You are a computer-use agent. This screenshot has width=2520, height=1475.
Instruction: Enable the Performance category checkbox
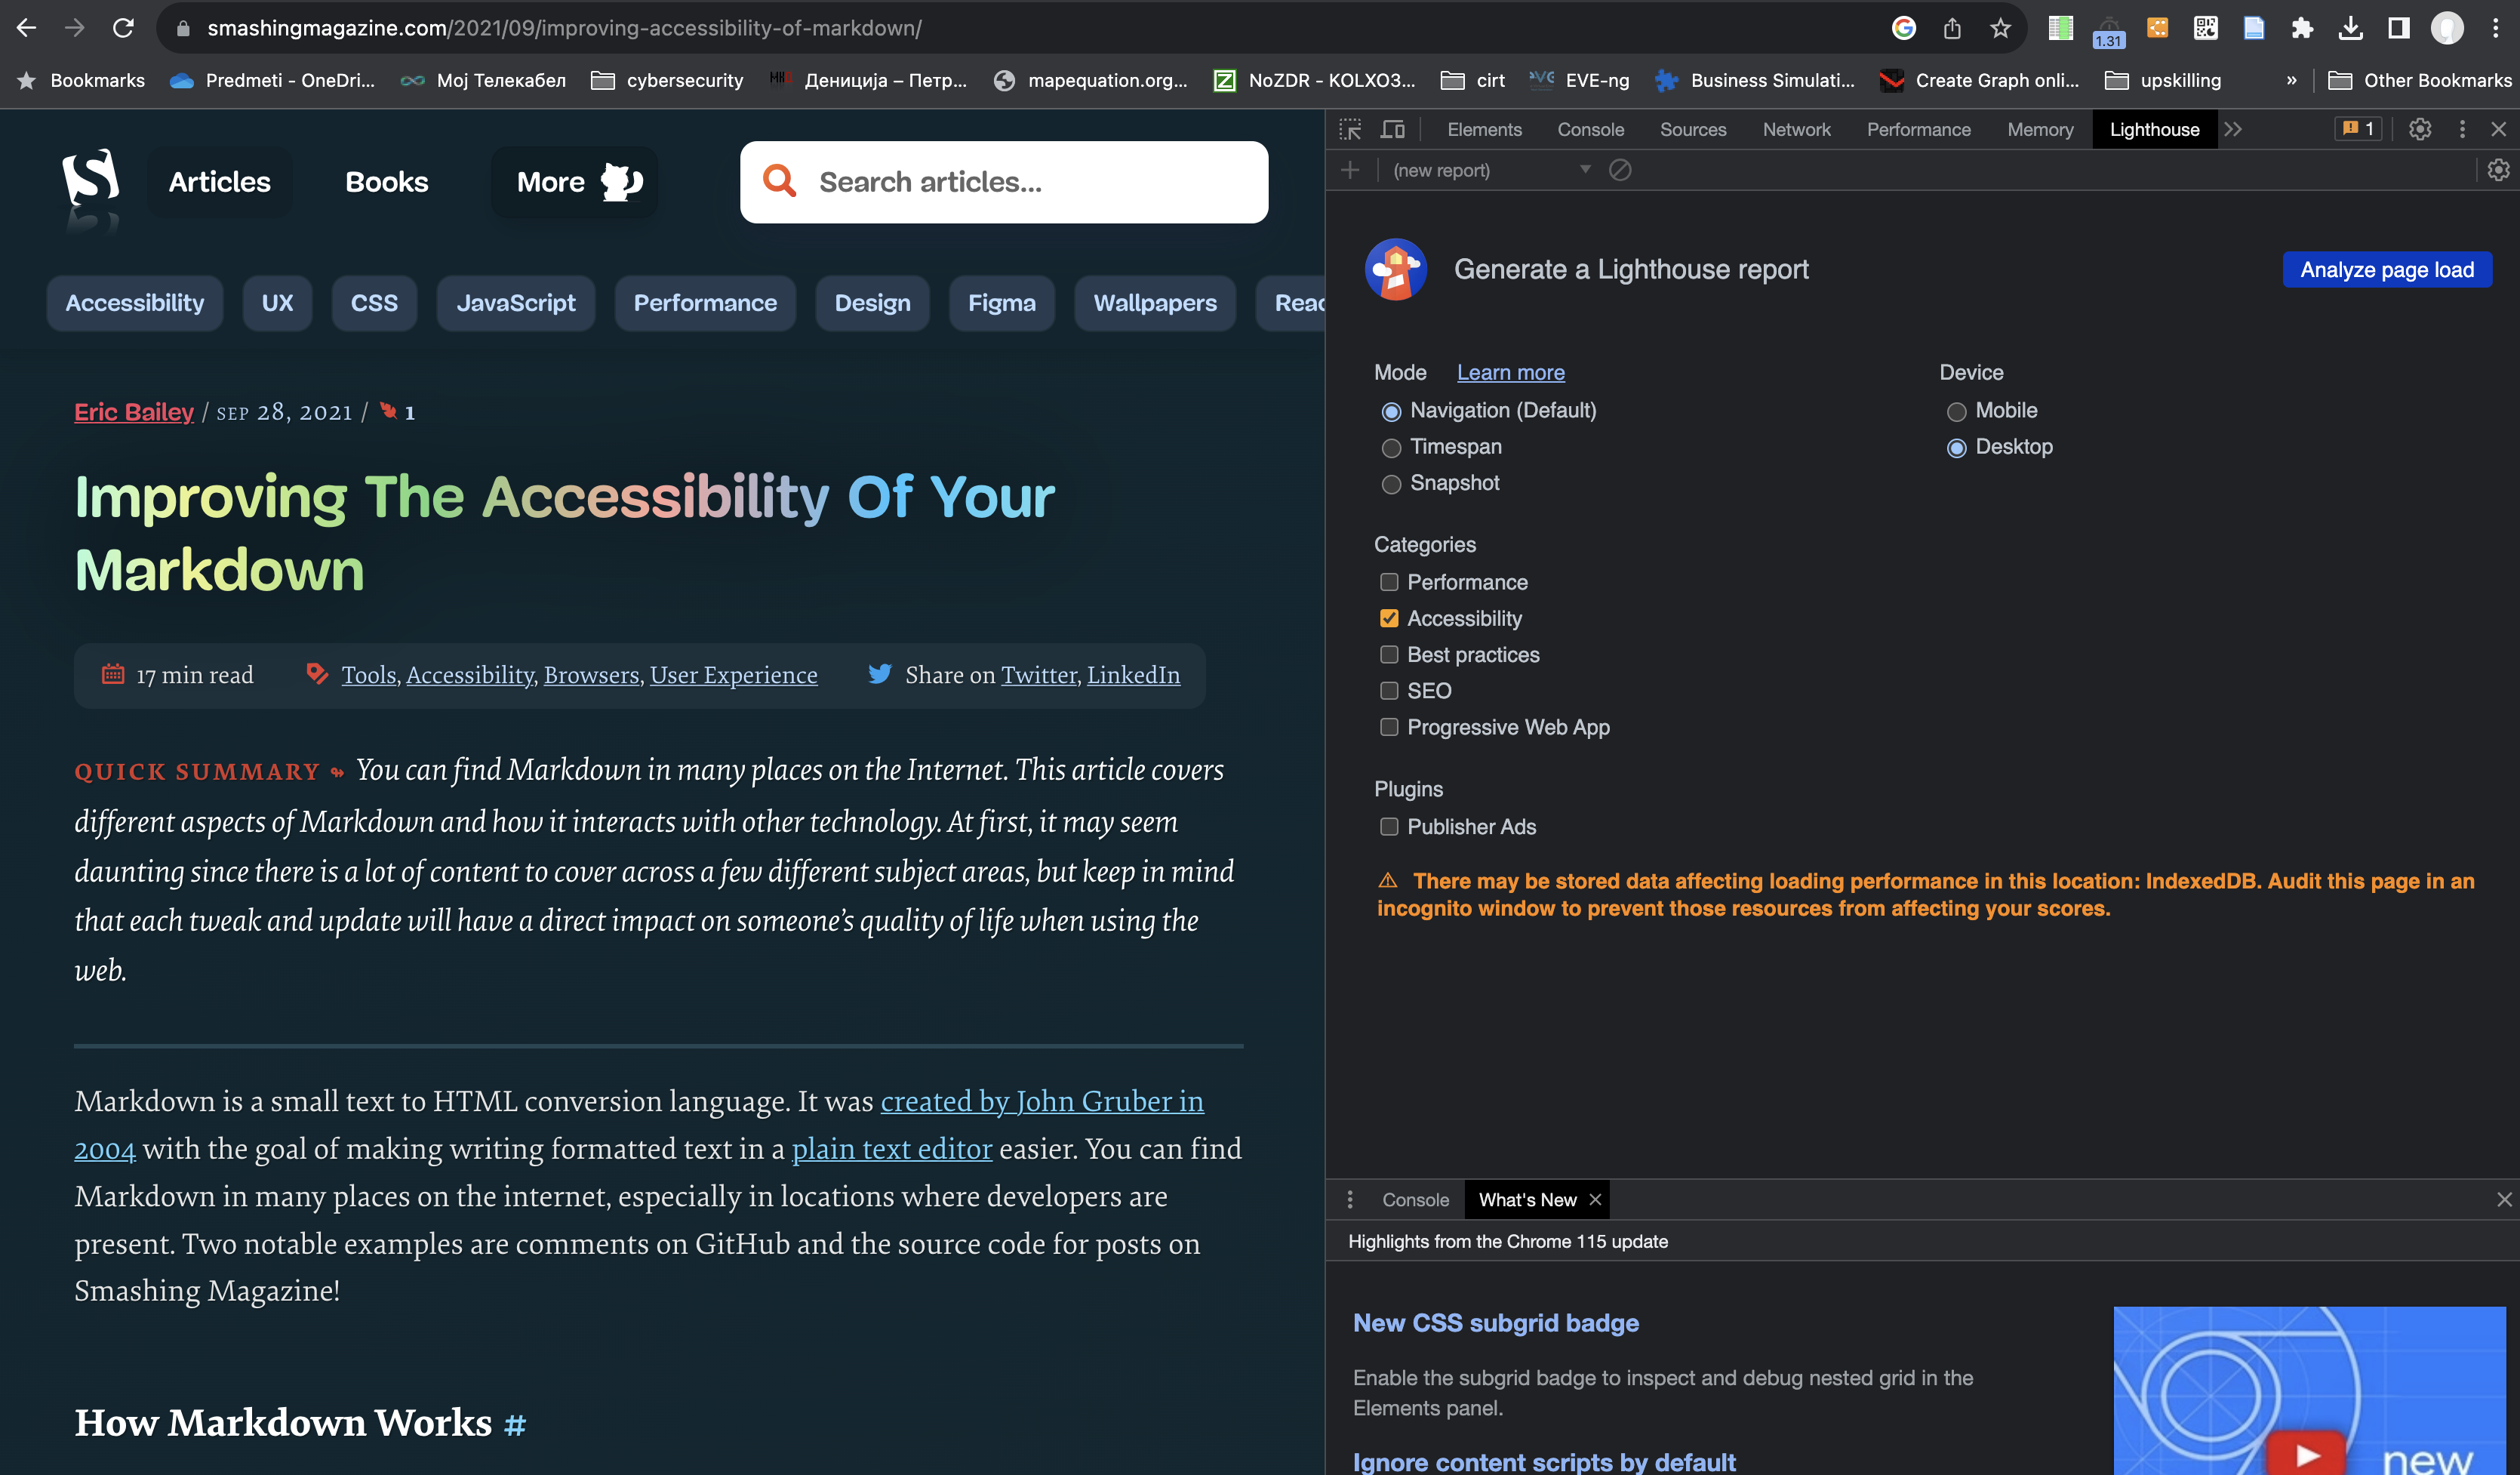pos(1389,582)
